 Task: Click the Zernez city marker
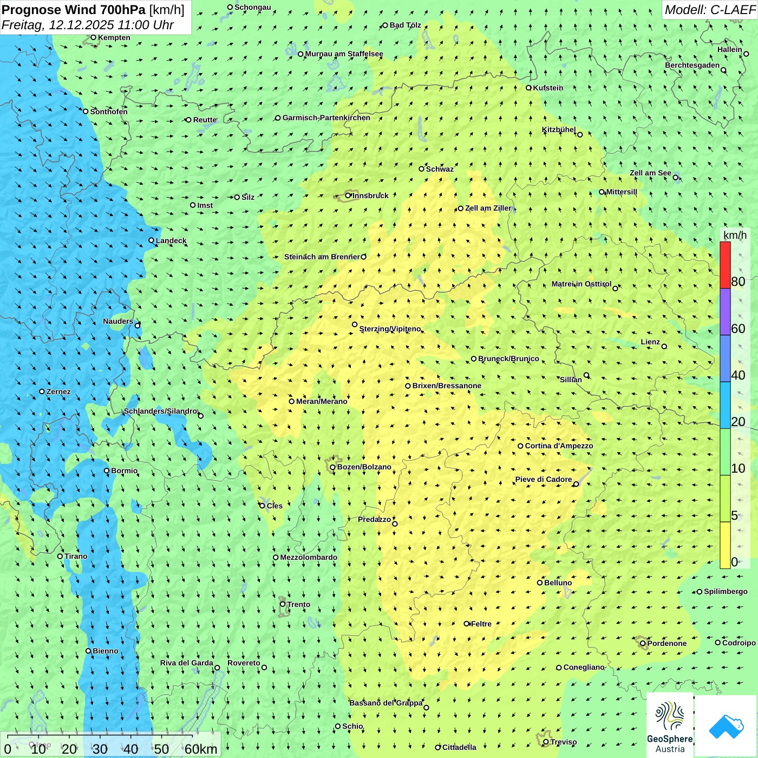tap(42, 391)
